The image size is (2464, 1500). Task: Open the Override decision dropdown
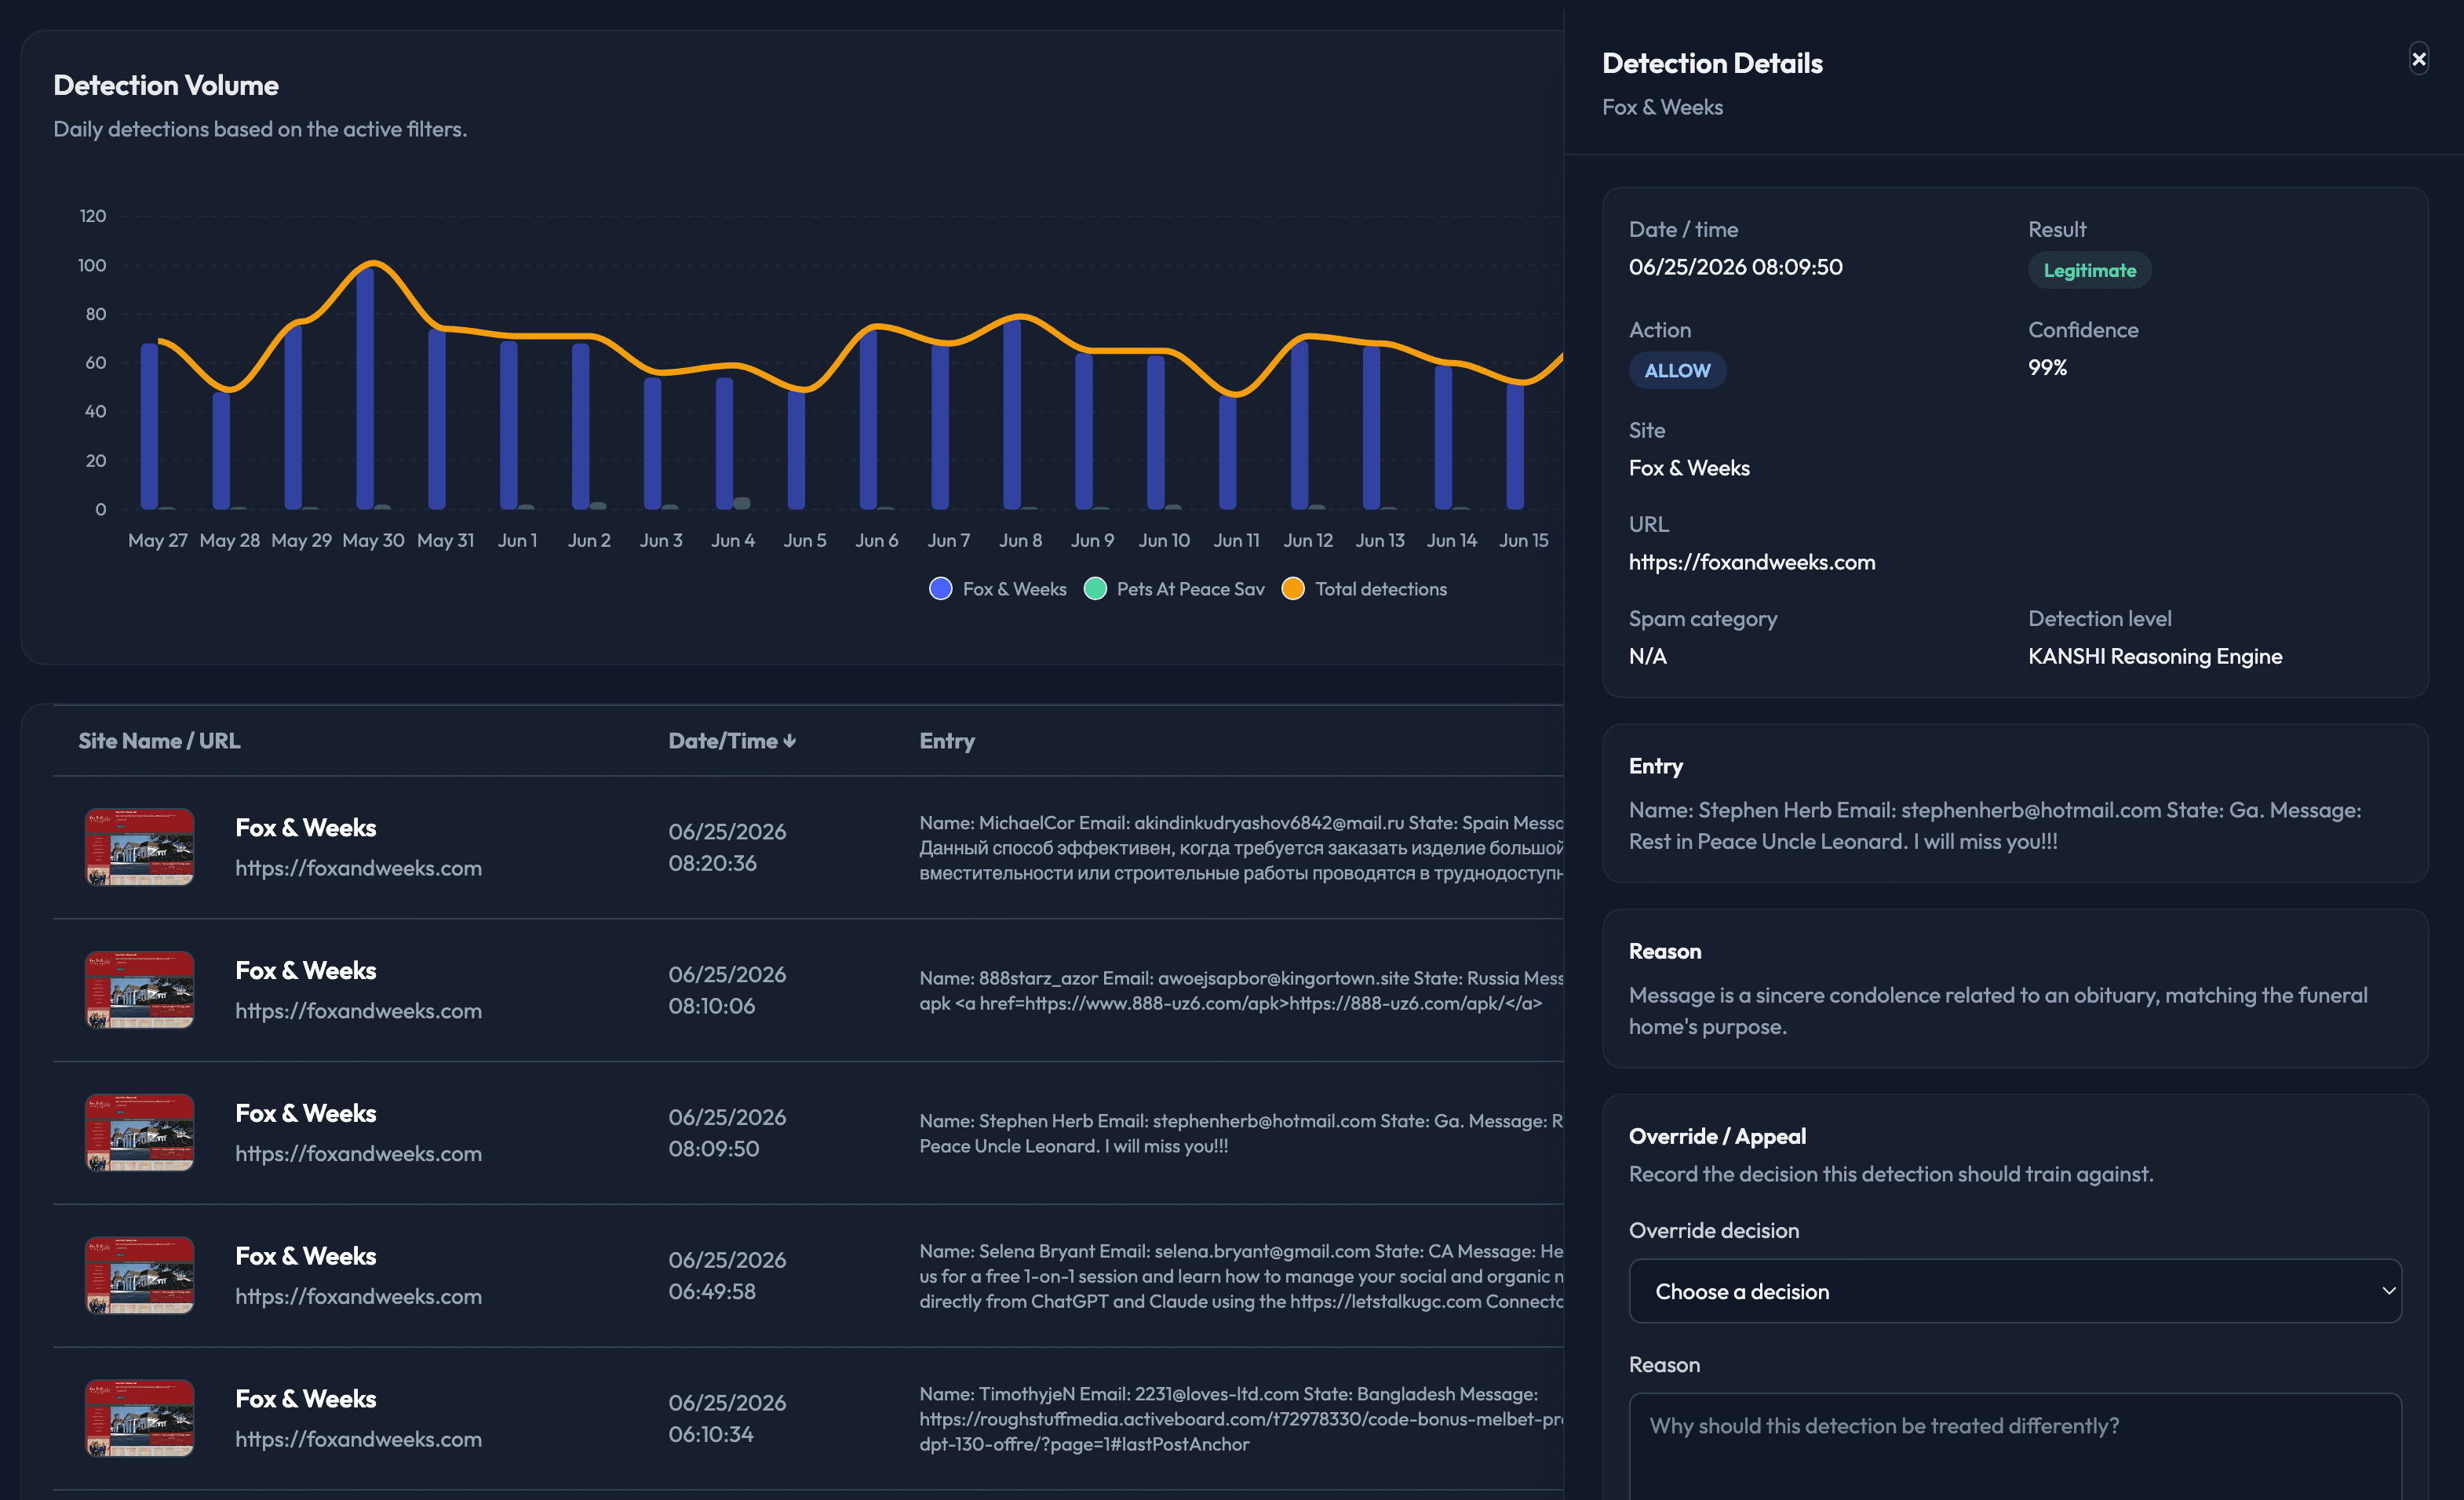(2014, 1291)
